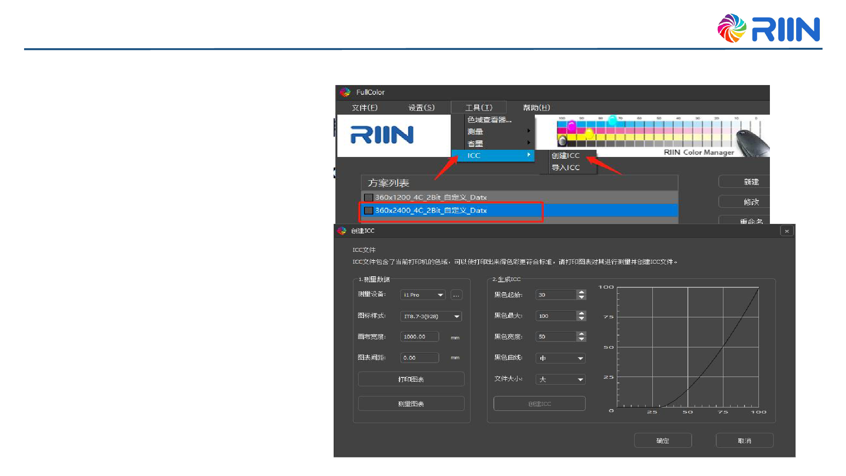This screenshot has width=846, height=476.
Task: Close the 创建ICC dialog with X
Action: (787, 231)
